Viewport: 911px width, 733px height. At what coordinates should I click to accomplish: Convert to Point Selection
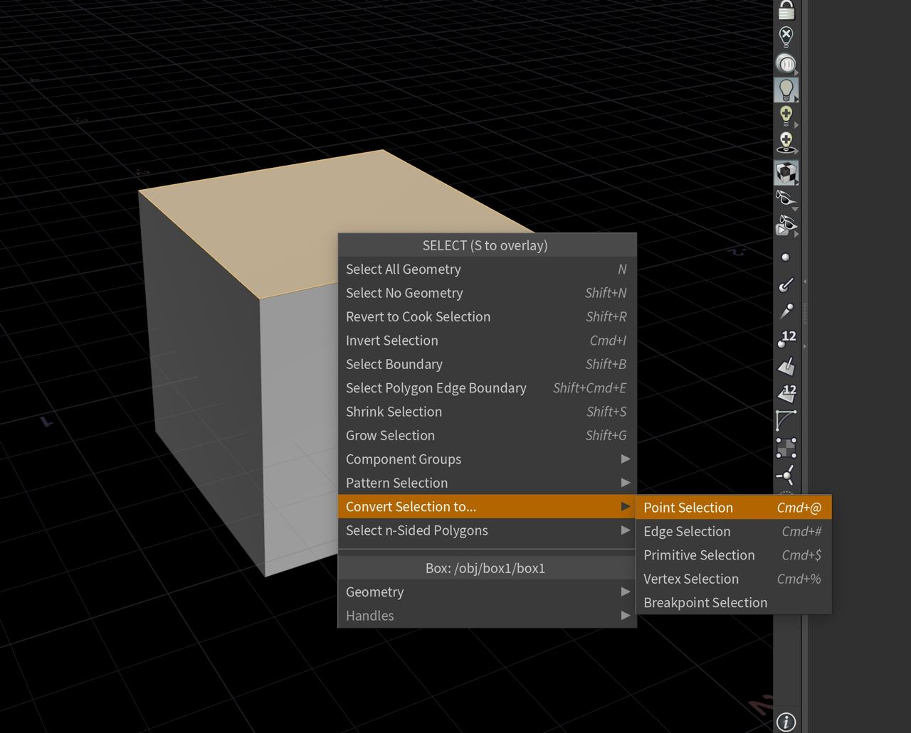733,508
